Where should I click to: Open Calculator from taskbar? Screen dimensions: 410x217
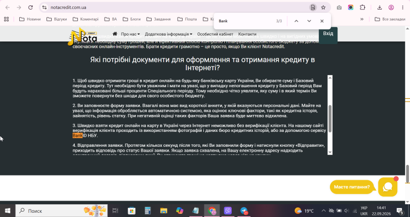(148, 211)
